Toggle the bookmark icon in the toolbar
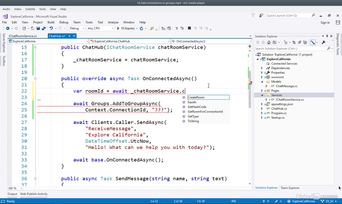342x204 pixels. 189,28
